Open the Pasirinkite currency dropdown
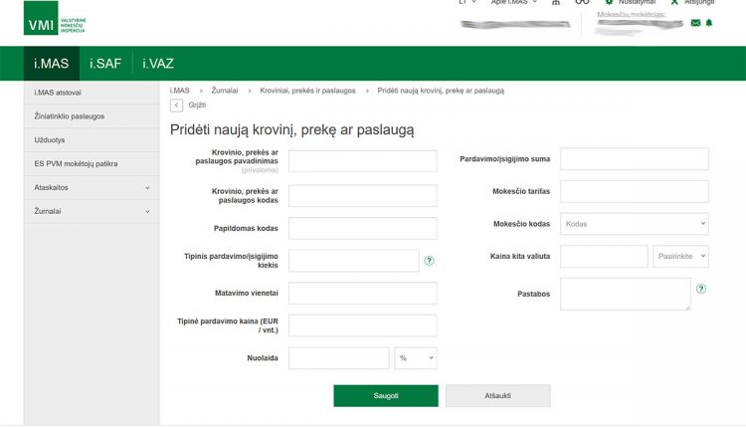The height and width of the screenshot is (428, 746). coord(680,257)
